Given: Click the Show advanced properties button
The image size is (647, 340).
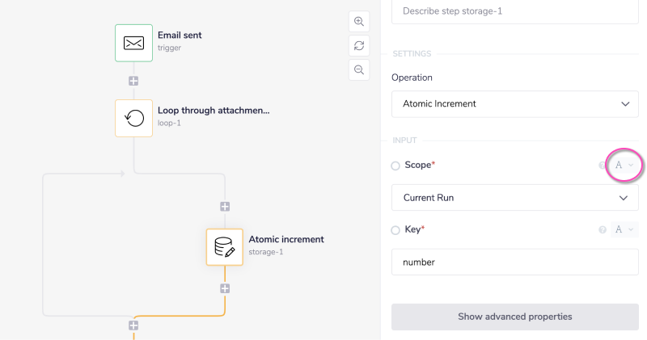Looking at the screenshot, I should click(514, 317).
